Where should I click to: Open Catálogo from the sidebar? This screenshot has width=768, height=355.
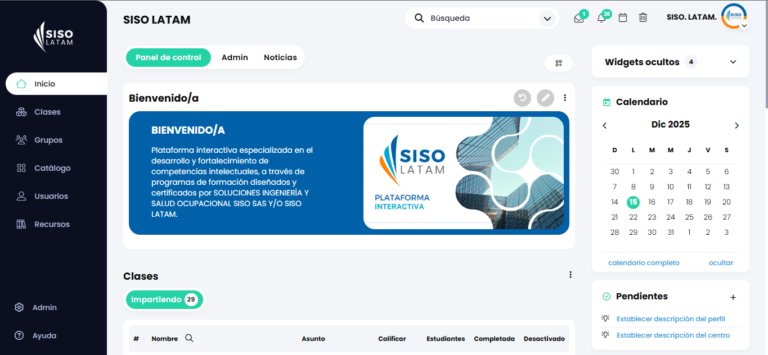click(x=53, y=168)
